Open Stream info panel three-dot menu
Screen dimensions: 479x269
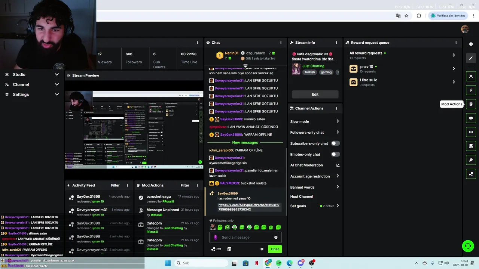[336, 43]
